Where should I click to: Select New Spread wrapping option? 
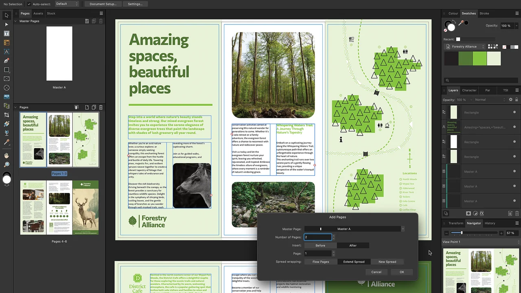(x=387, y=262)
